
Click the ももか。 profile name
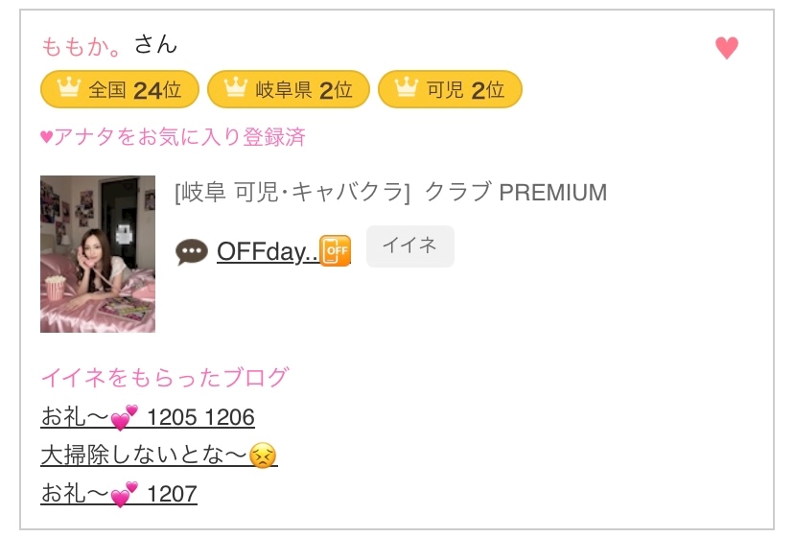coord(82,45)
